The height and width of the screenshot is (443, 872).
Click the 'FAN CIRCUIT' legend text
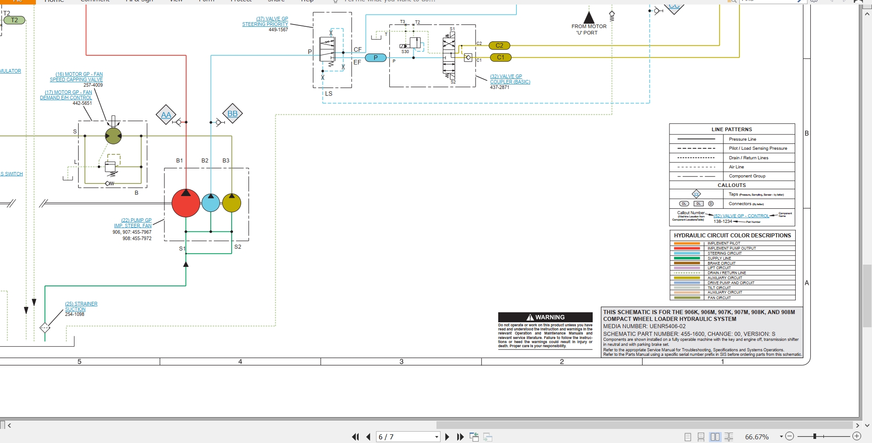coord(719,298)
